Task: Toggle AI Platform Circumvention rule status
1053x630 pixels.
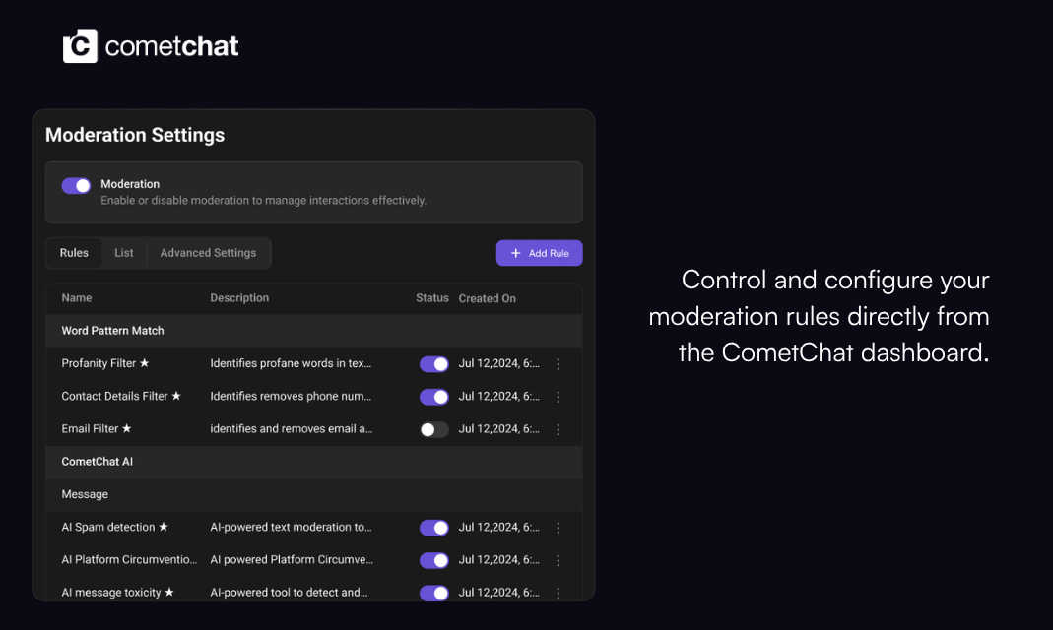Action: 433,560
